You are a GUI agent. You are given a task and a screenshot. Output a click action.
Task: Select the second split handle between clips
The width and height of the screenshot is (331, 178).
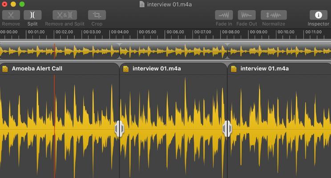pyautogui.click(x=227, y=129)
